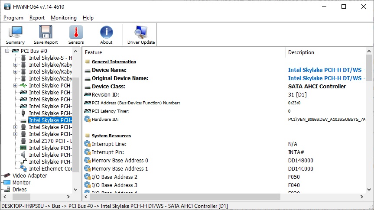374x210 pixels.
Task: Select the Intel Z170 PCH entry
Action: click(50, 141)
